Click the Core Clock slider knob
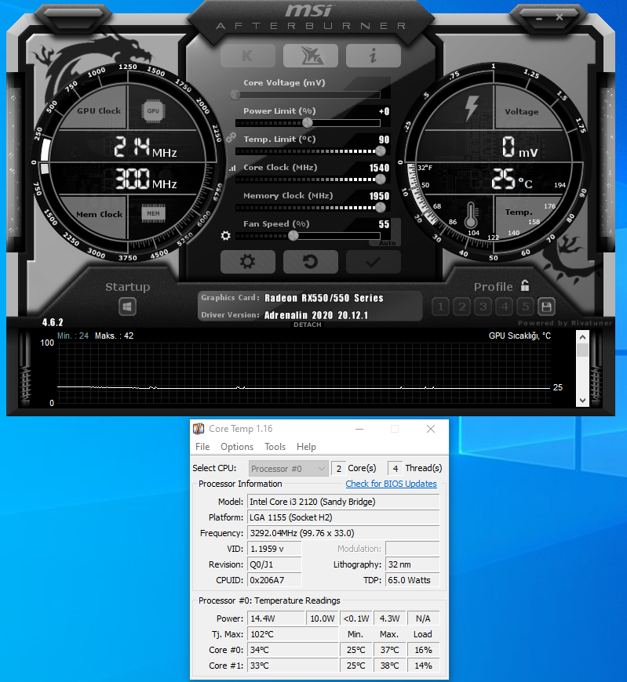The width and height of the screenshot is (627, 682). point(381,180)
